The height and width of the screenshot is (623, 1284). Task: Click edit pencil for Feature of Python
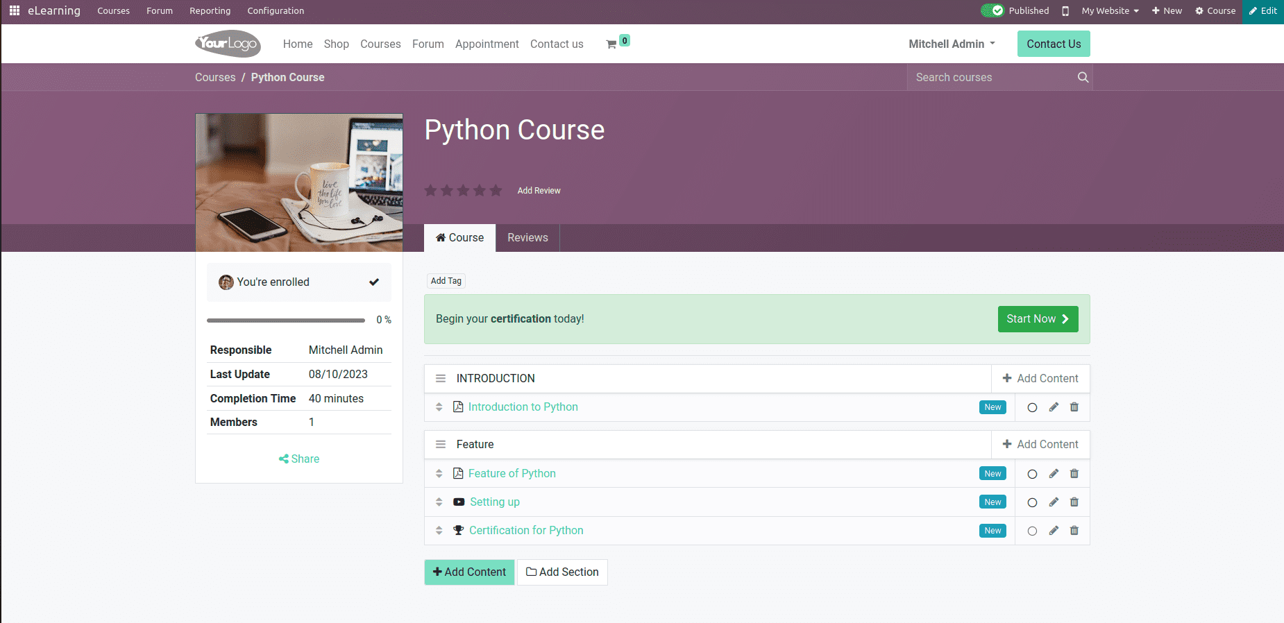pyautogui.click(x=1054, y=474)
